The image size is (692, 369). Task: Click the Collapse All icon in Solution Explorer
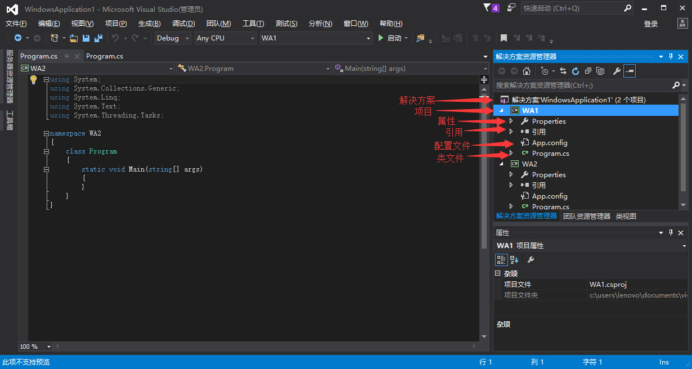pos(588,71)
